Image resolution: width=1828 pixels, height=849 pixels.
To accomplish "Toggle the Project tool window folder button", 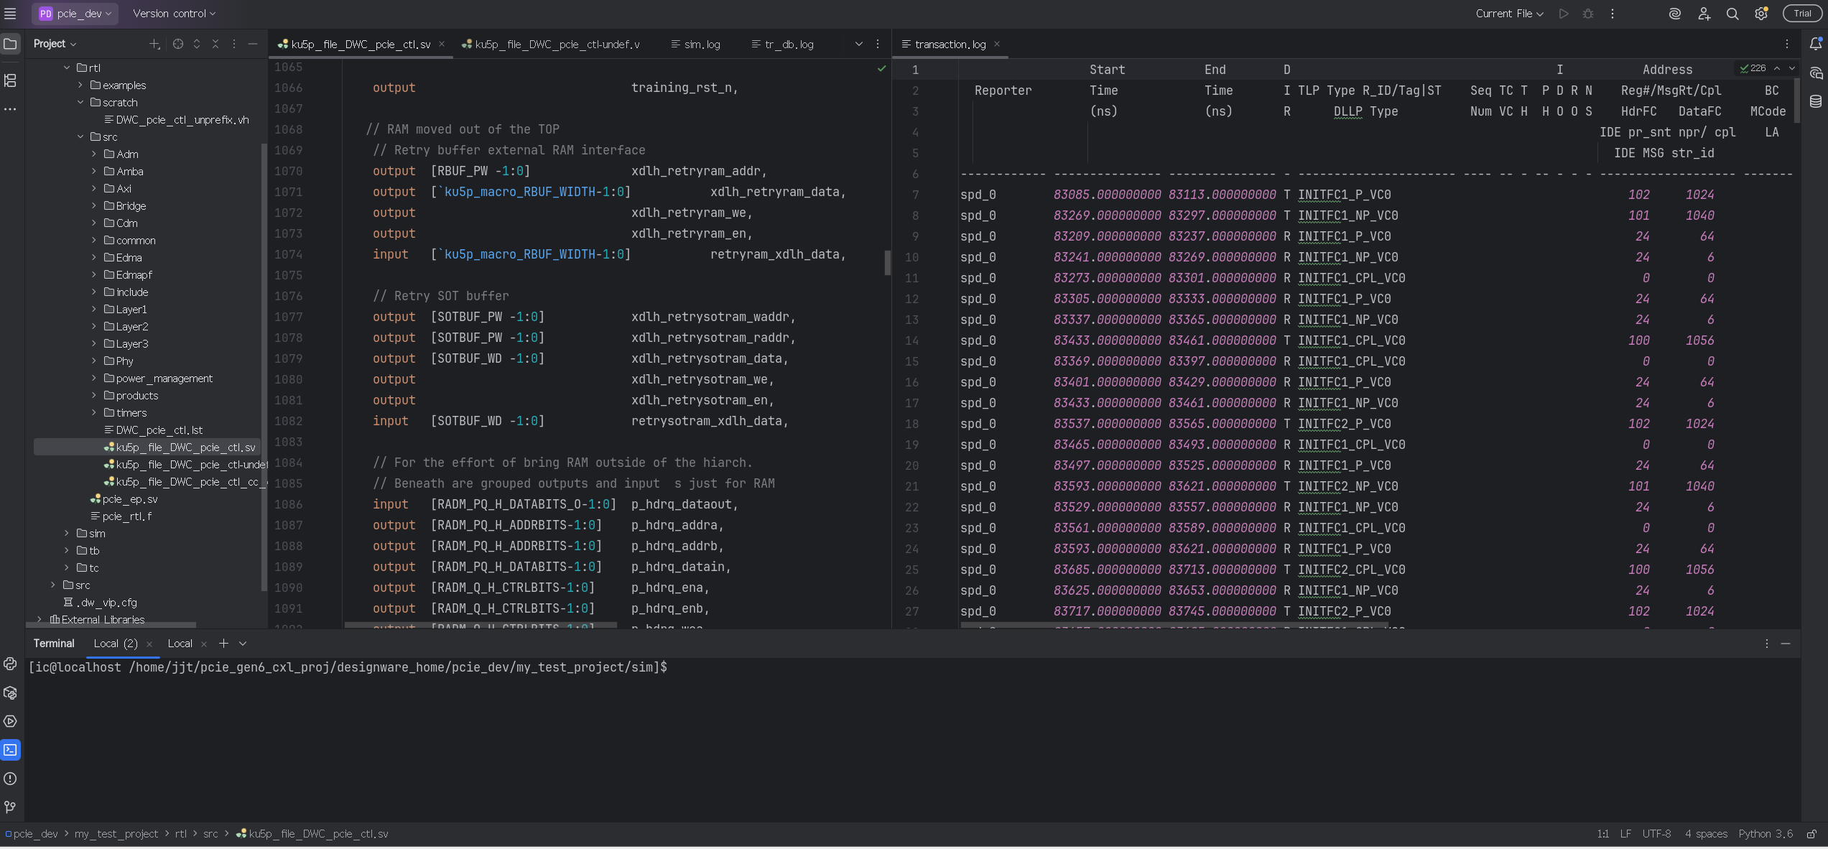I will 10,45.
